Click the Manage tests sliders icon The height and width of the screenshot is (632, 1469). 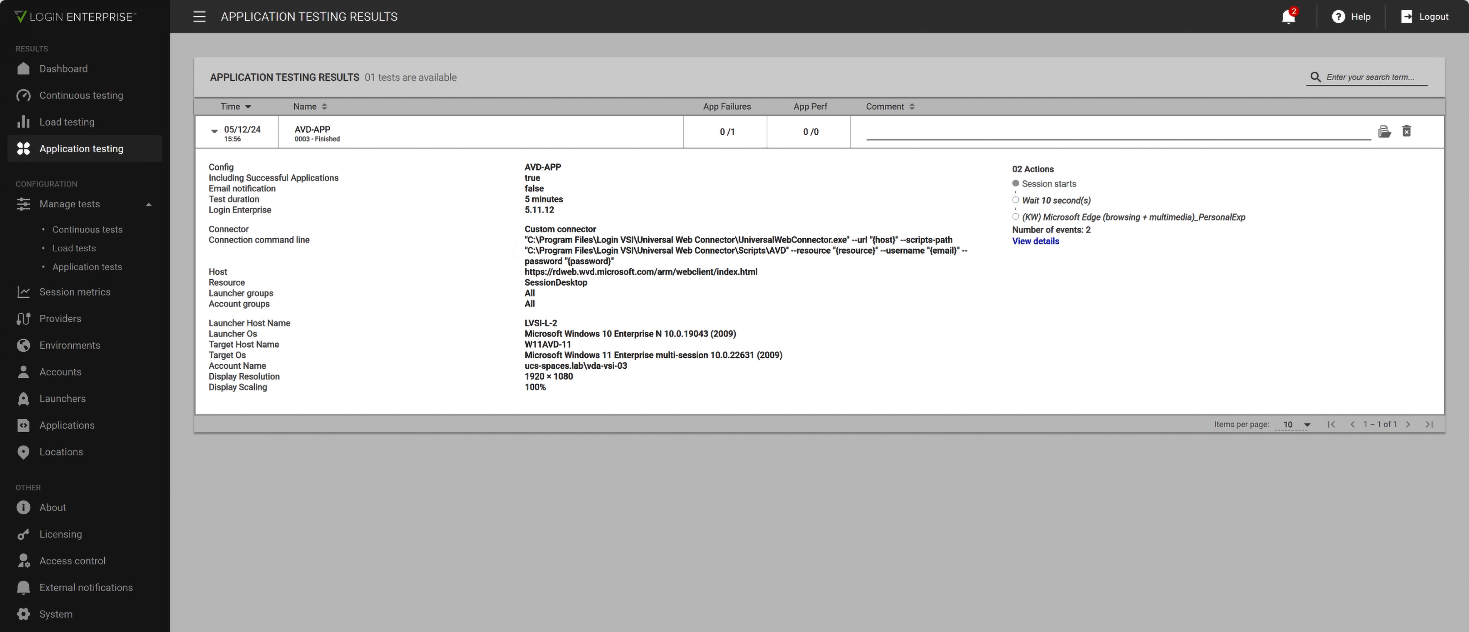[24, 204]
